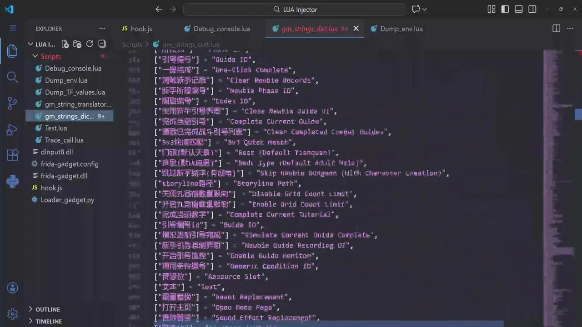Screen dimensions: 582x327
Task: Toggle the secondary side bar
Action: tap(532, 9)
